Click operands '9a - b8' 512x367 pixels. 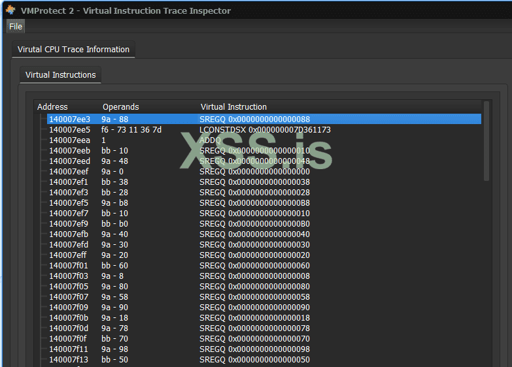tap(114, 202)
